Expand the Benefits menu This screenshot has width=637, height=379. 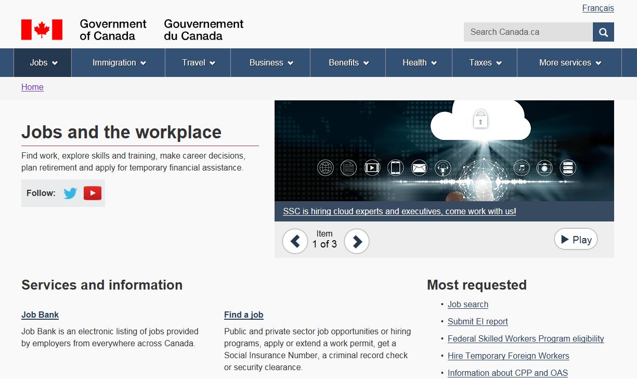(348, 62)
